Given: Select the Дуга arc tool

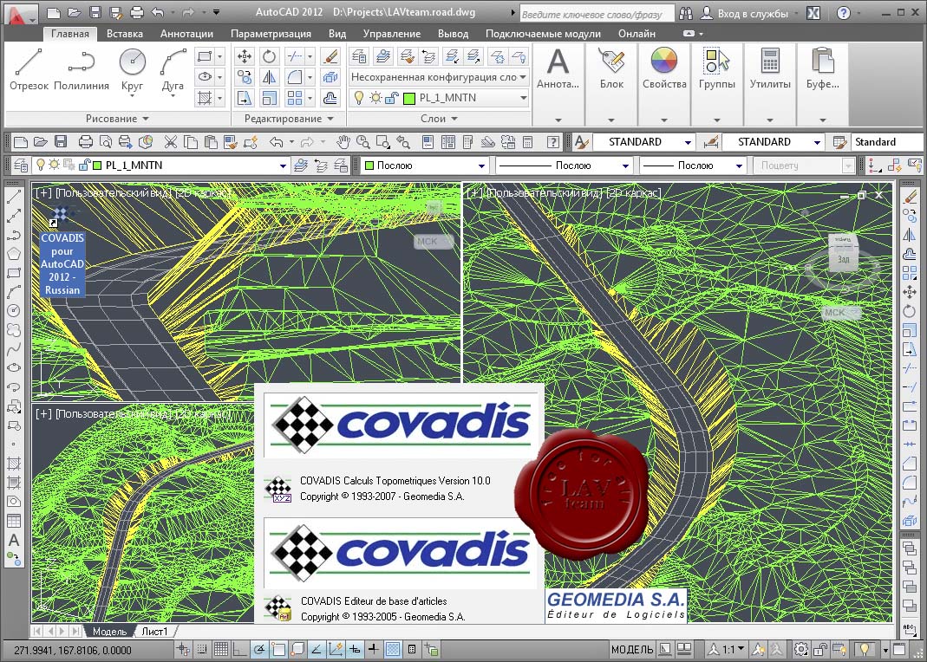Looking at the screenshot, I should click(173, 71).
